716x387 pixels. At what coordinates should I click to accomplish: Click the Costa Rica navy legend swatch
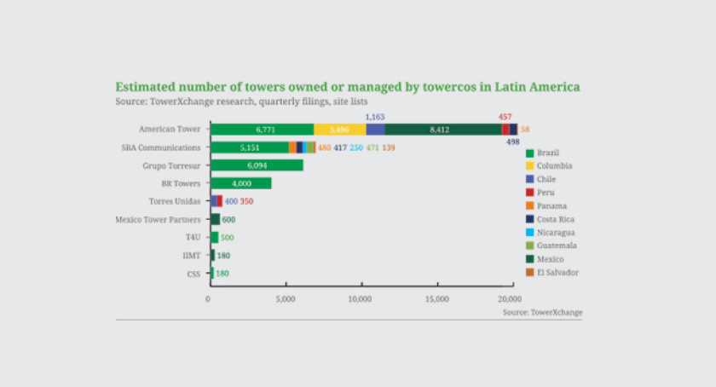[529, 219]
